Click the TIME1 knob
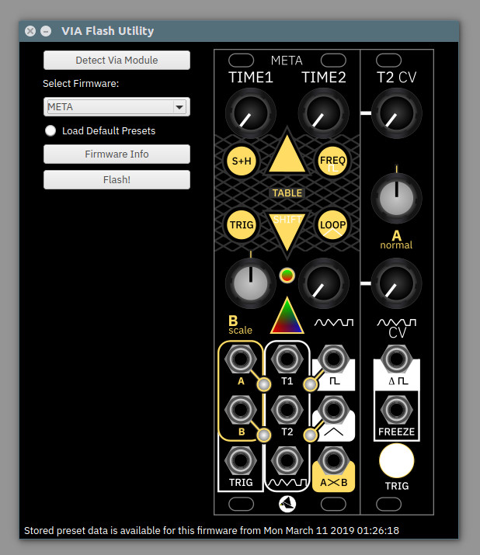The height and width of the screenshot is (555, 480). pos(250,113)
